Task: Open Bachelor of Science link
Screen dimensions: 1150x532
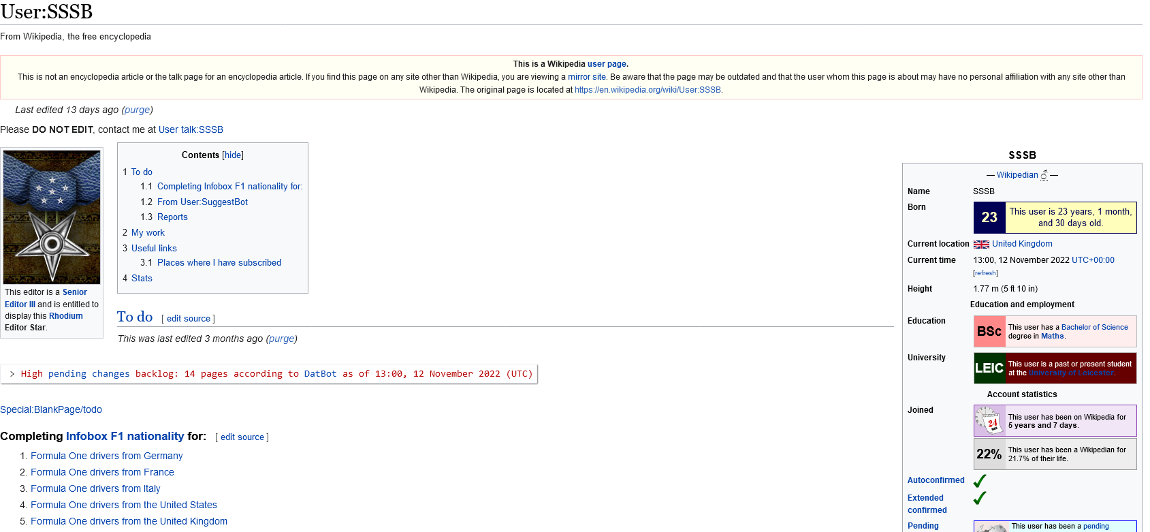Action: (x=1095, y=328)
